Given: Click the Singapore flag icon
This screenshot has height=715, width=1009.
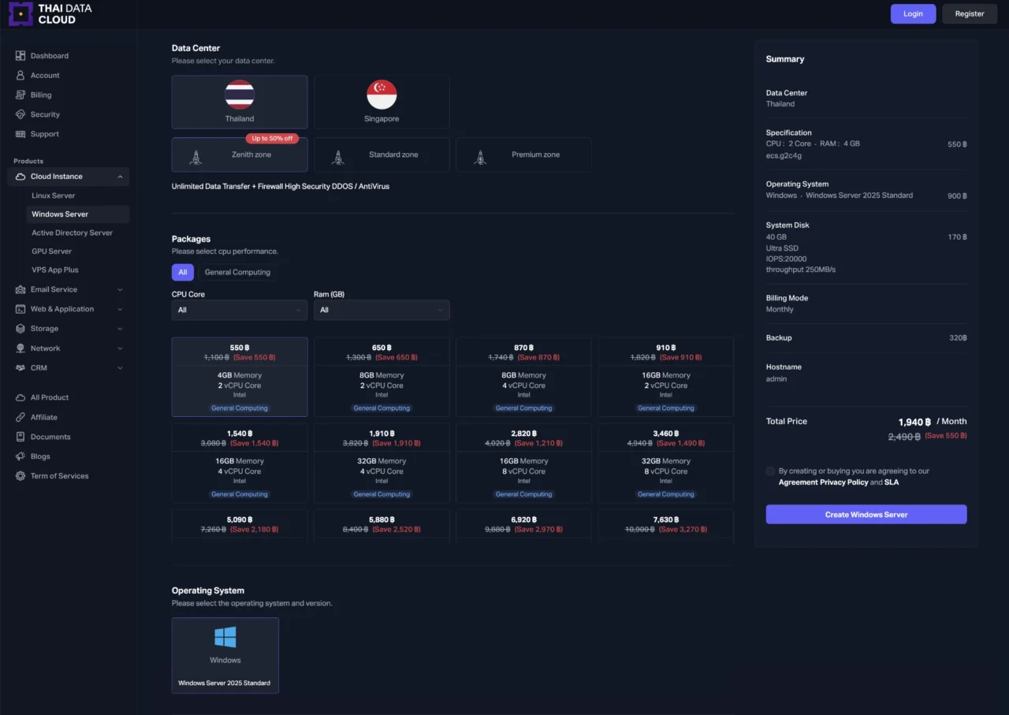Looking at the screenshot, I should [382, 95].
